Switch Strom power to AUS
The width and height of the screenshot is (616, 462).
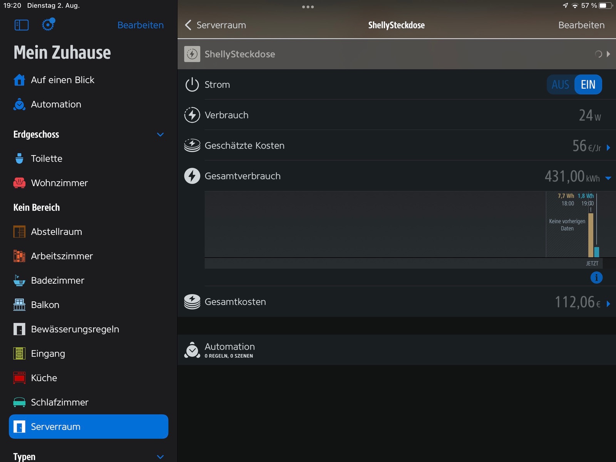point(560,85)
